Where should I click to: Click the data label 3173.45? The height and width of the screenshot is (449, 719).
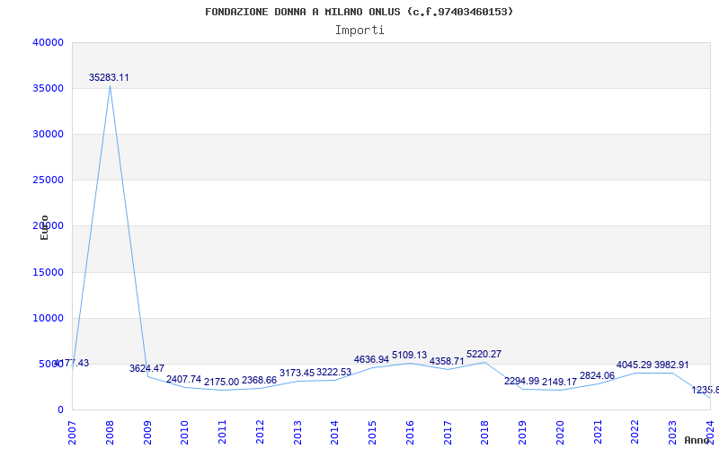point(297,373)
